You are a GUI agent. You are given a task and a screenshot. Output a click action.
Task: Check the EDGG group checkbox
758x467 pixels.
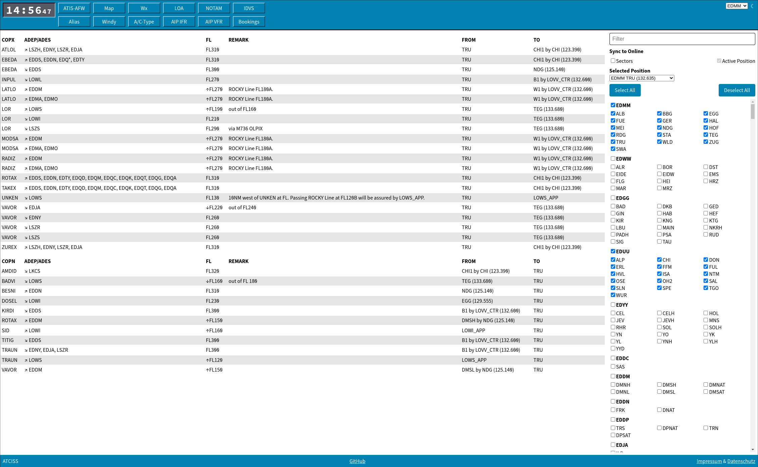[613, 198]
